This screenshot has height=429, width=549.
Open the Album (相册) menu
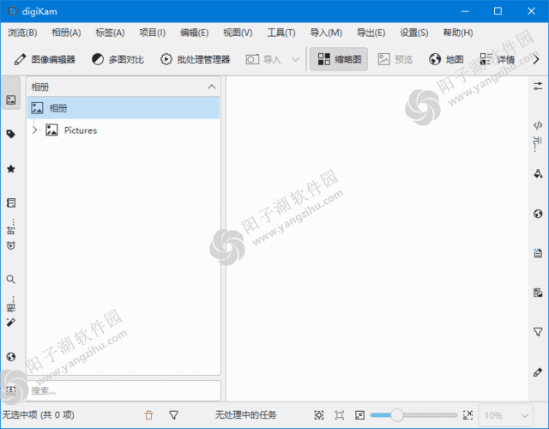point(66,33)
